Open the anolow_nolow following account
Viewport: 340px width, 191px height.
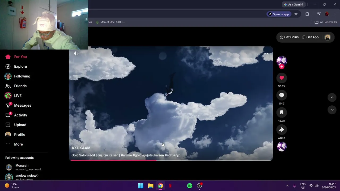click(x=22, y=177)
